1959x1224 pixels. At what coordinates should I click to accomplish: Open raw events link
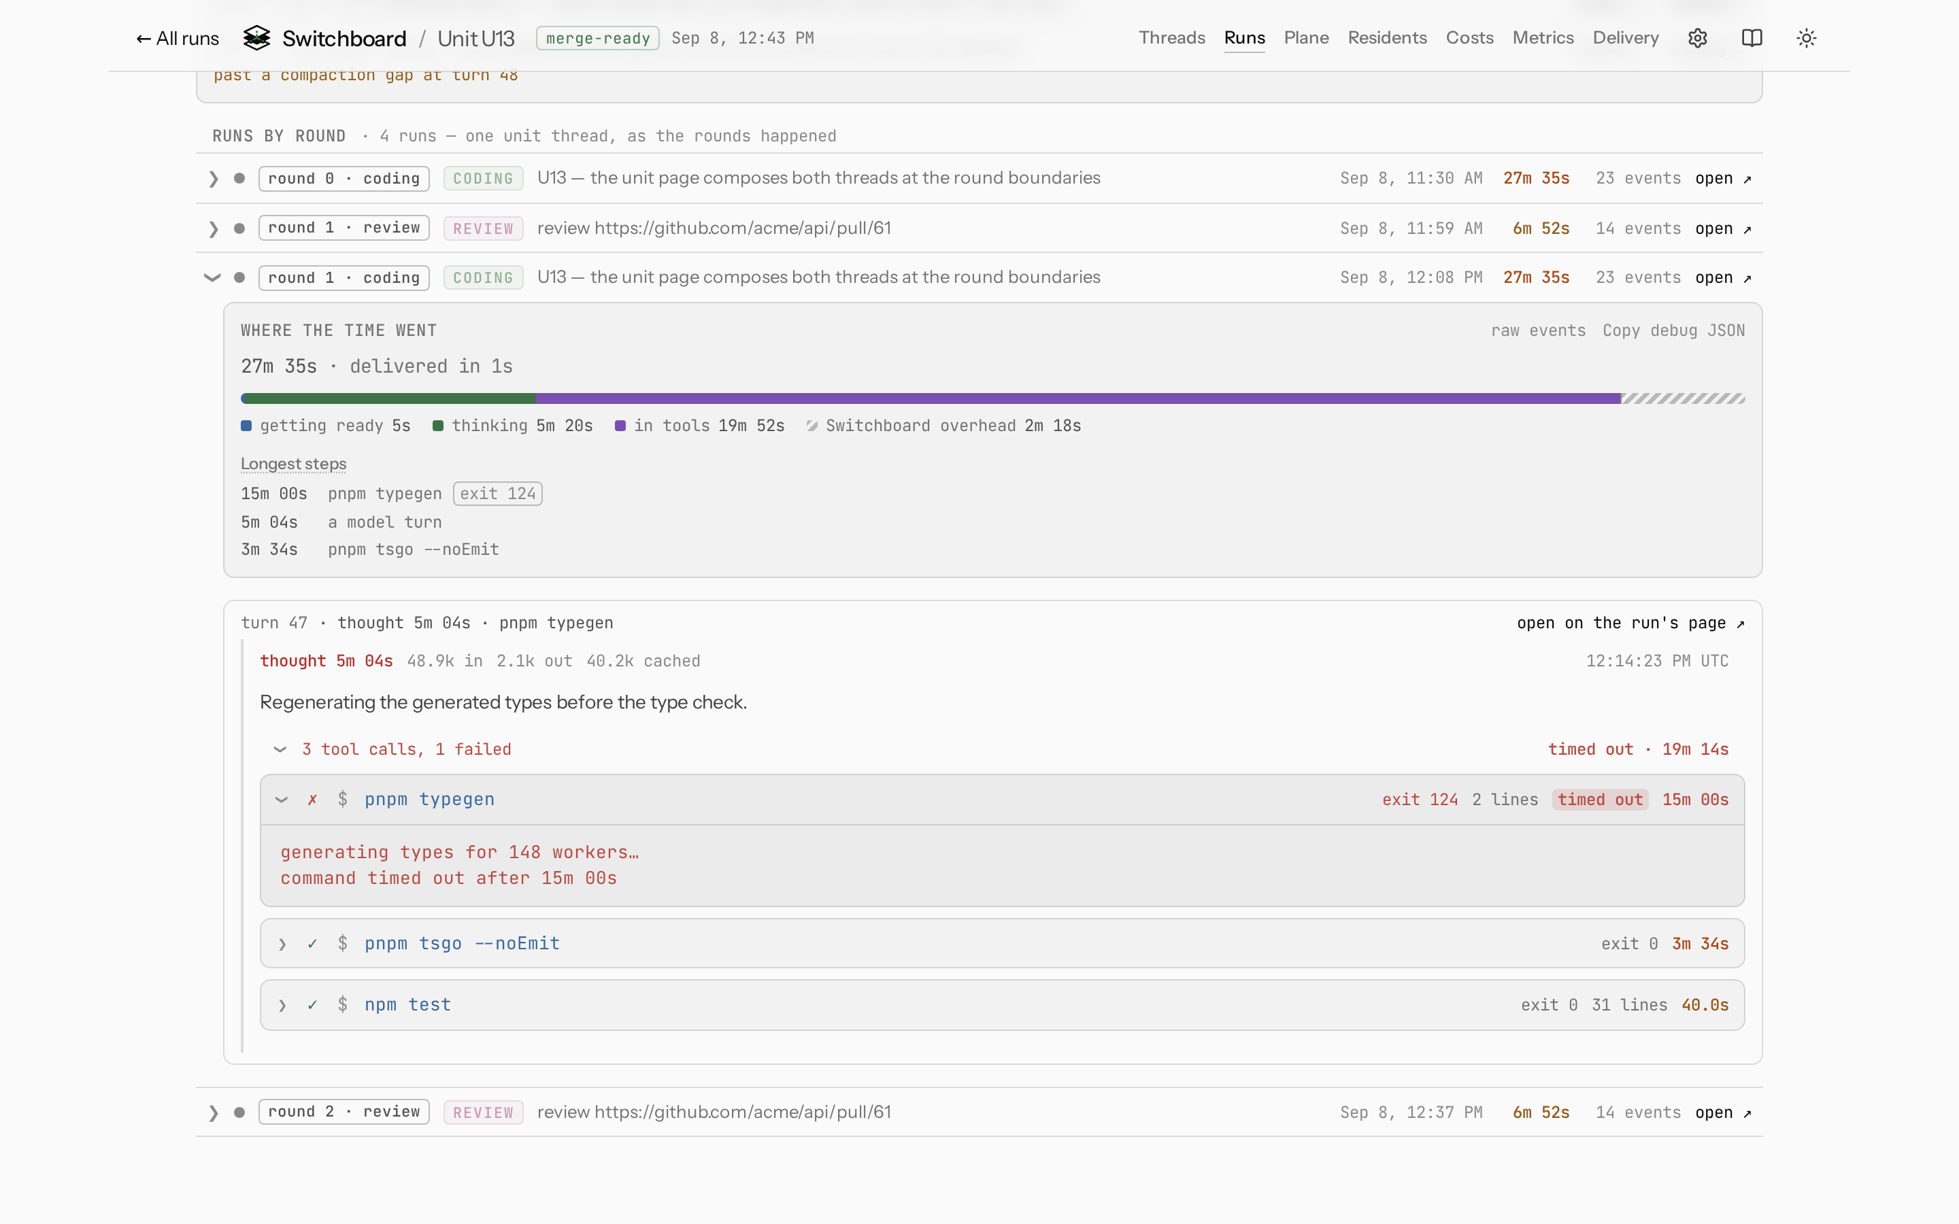click(1538, 330)
